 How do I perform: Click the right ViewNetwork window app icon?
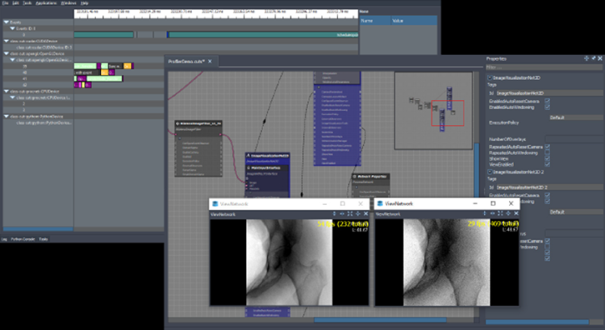pos(380,203)
